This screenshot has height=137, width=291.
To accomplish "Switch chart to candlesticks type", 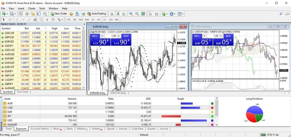I will tap(118, 14).
